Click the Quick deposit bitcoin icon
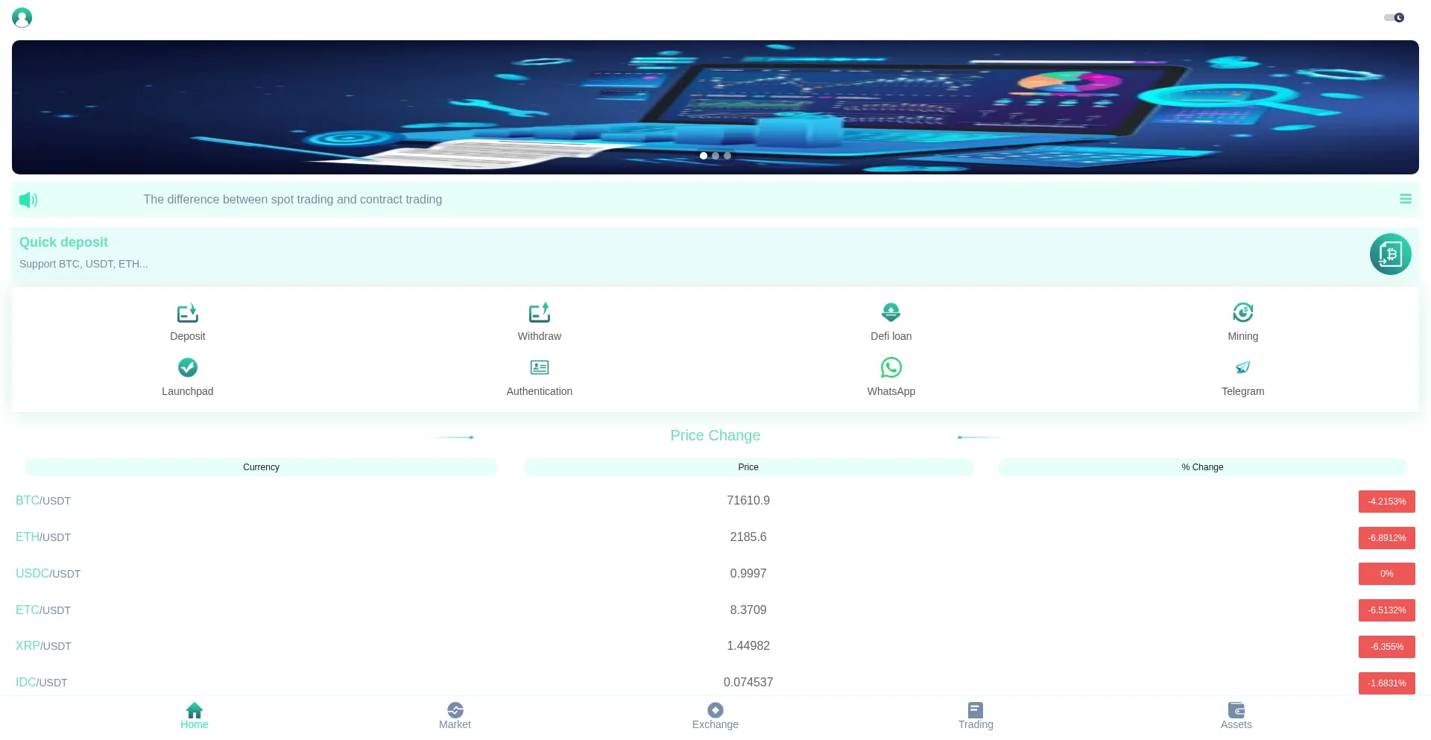Screen dimensions: 1431x740 (x=1390, y=254)
